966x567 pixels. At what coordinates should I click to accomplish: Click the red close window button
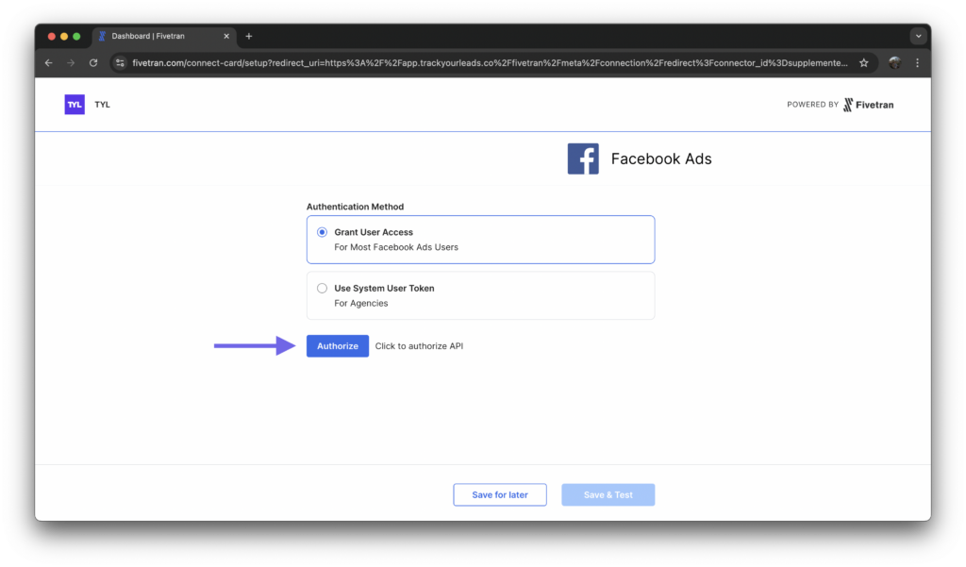coord(52,37)
